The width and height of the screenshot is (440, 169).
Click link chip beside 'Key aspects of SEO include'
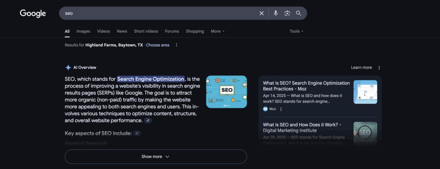point(137,133)
